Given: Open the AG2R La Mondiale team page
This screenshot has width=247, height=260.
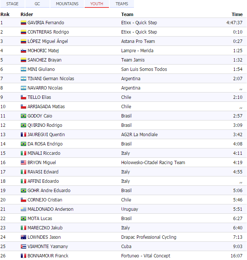Looking at the screenshot, I should click(x=139, y=135).
